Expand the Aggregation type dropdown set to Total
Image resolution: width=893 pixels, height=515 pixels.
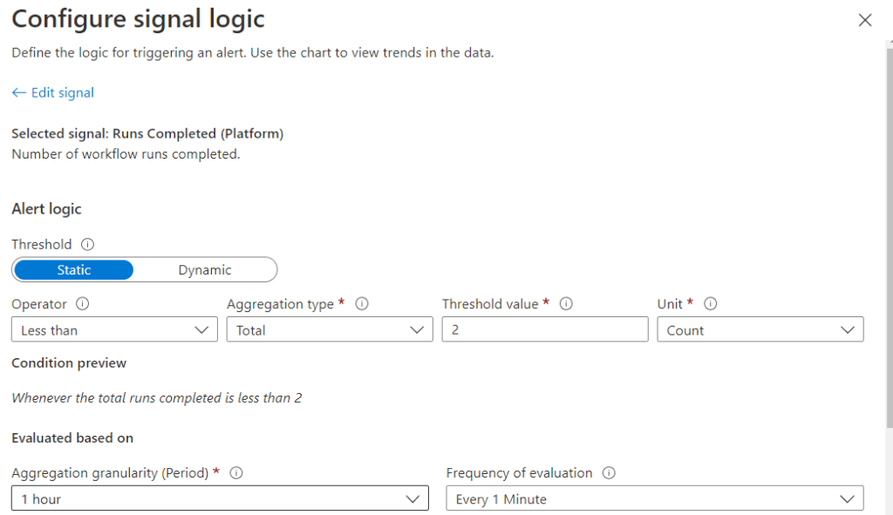point(329,330)
